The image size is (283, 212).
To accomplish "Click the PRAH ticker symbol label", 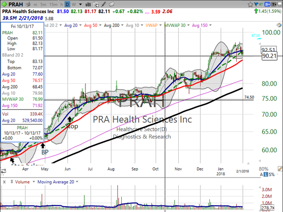I will click(x=16, y=4).
